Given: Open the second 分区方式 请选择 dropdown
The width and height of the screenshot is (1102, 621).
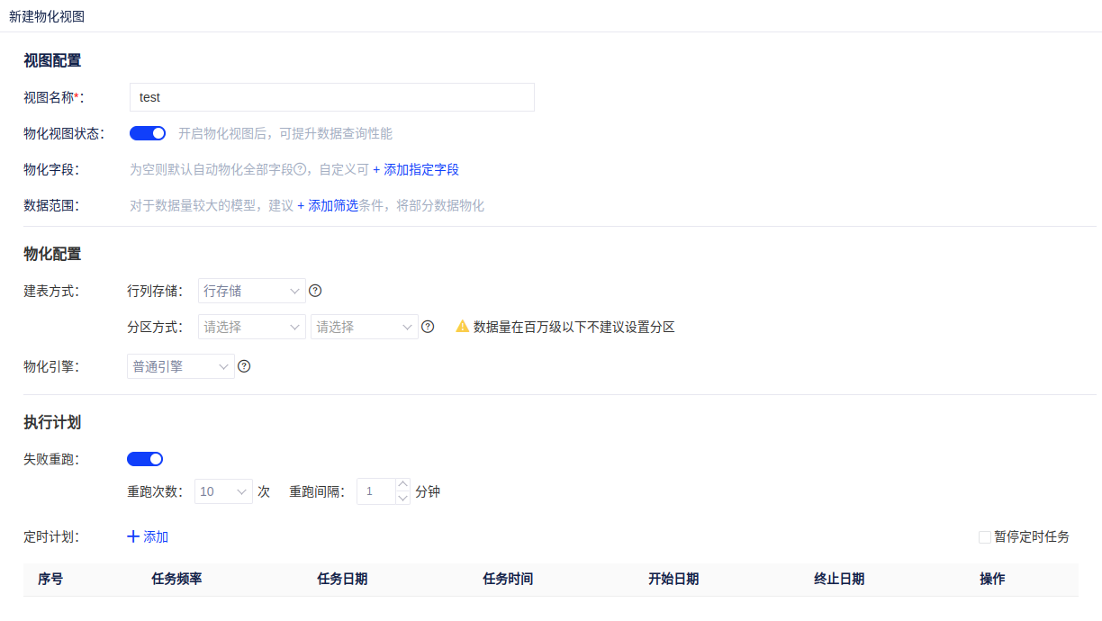Looking at the screenshot, I should coord(364,327).
